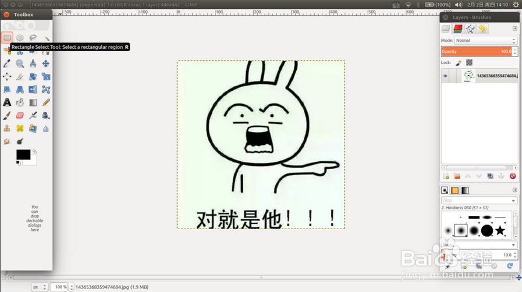Create a new layer
The image size is (522, 292).
pos(446,176)
